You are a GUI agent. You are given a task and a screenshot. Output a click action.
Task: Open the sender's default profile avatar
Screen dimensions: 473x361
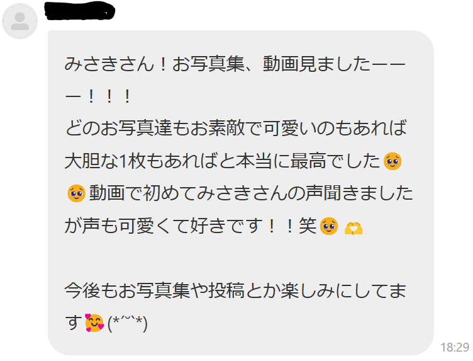[x=20, y=21]
